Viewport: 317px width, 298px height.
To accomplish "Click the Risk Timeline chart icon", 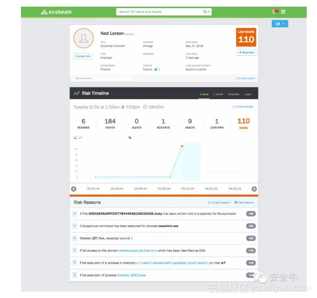I will click(76, 93).
